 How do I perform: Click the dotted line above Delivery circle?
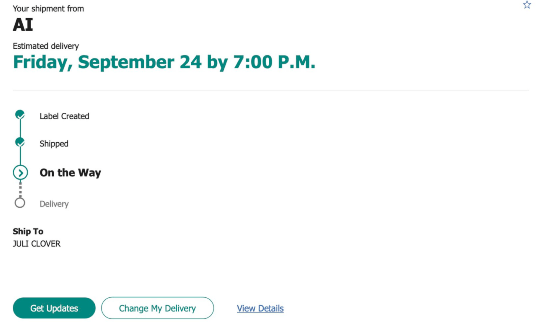click(x=20, y=189)
